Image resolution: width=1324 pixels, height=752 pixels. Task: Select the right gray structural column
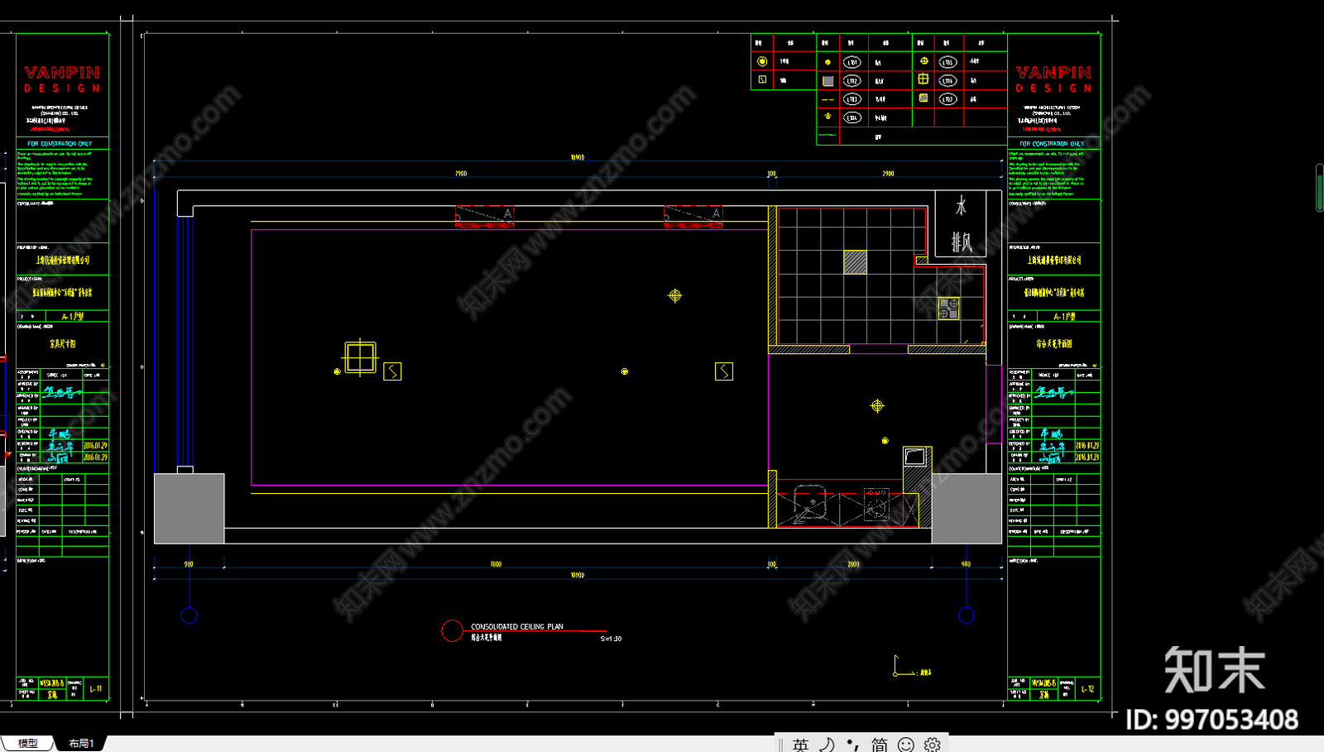967,509
